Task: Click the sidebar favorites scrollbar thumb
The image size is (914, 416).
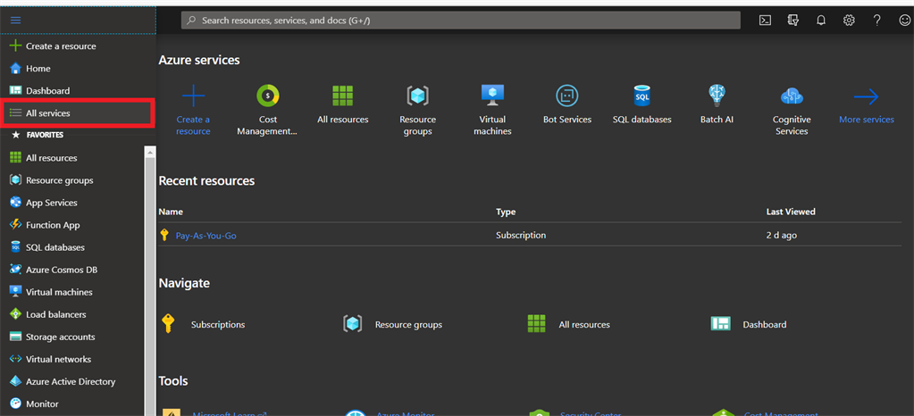Action: (x=150, y=287)
